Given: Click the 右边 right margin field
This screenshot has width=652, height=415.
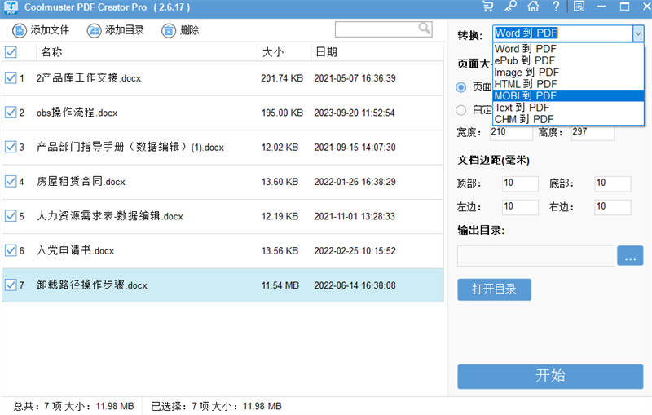Looking at the screenshot, I should [x=613, y=207].
